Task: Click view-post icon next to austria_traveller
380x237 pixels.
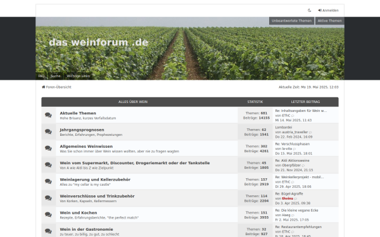Action: coord(310,133)
